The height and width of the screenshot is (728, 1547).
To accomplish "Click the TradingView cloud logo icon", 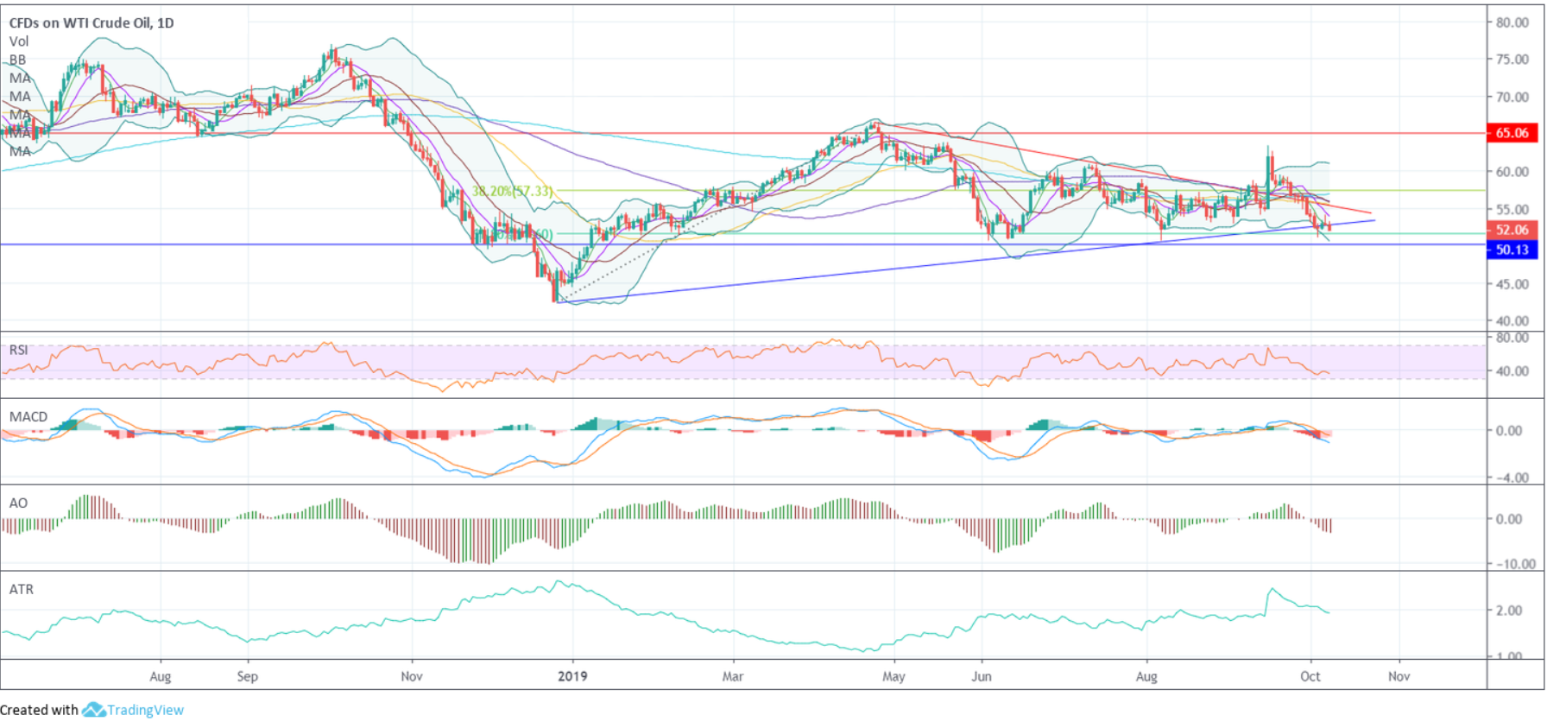I will pyautogui.click(x=93, y=710).
